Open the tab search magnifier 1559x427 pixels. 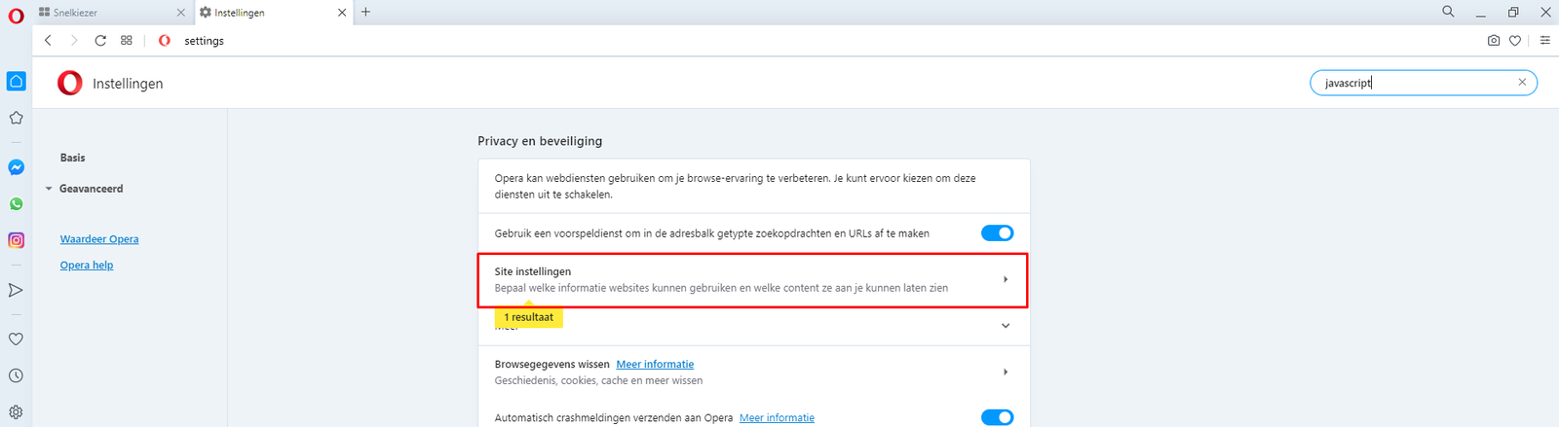tap(1448, 12)
